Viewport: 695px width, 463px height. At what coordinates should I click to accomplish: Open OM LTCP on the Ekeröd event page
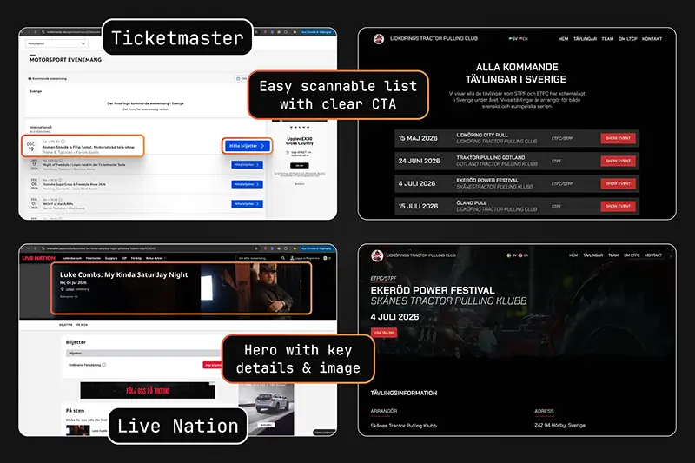(632, 255)
